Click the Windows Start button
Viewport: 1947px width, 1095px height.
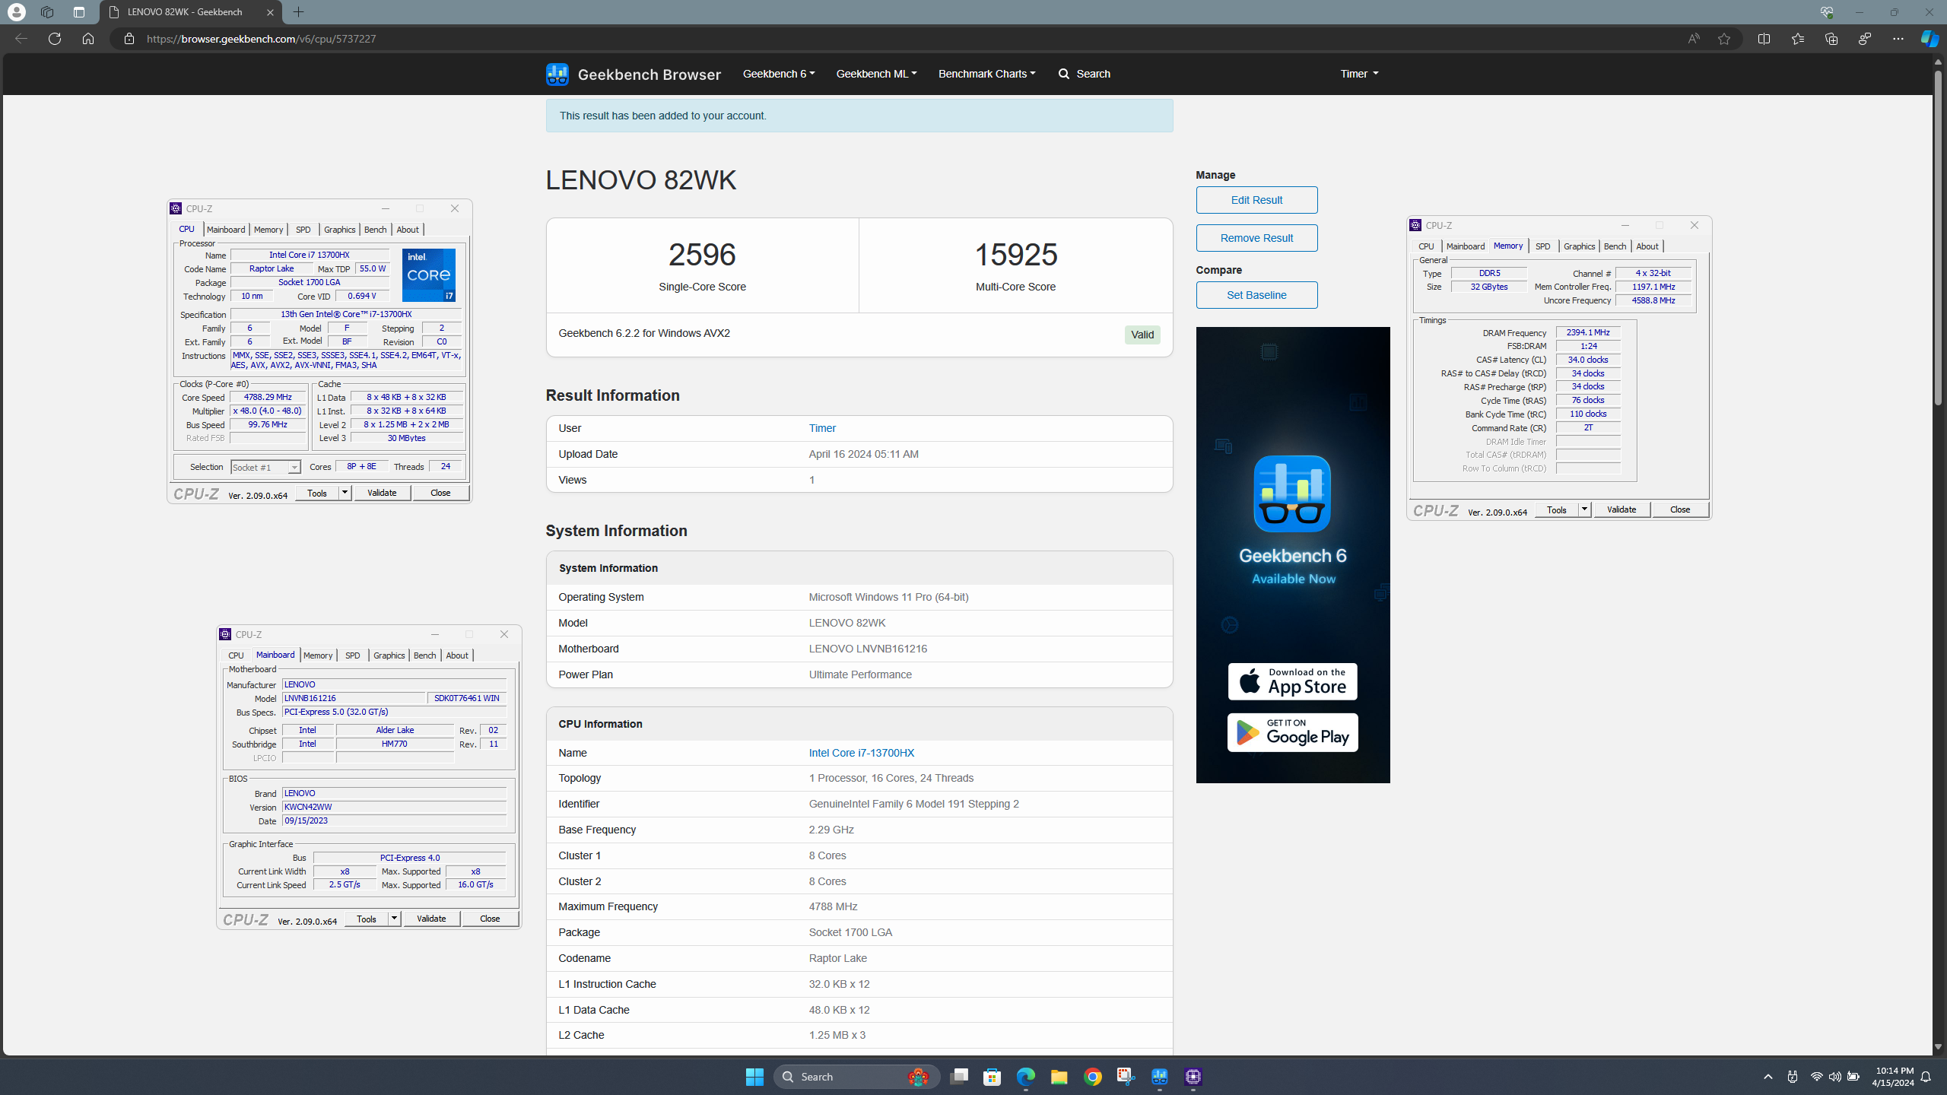click(x=754, y=1077)
